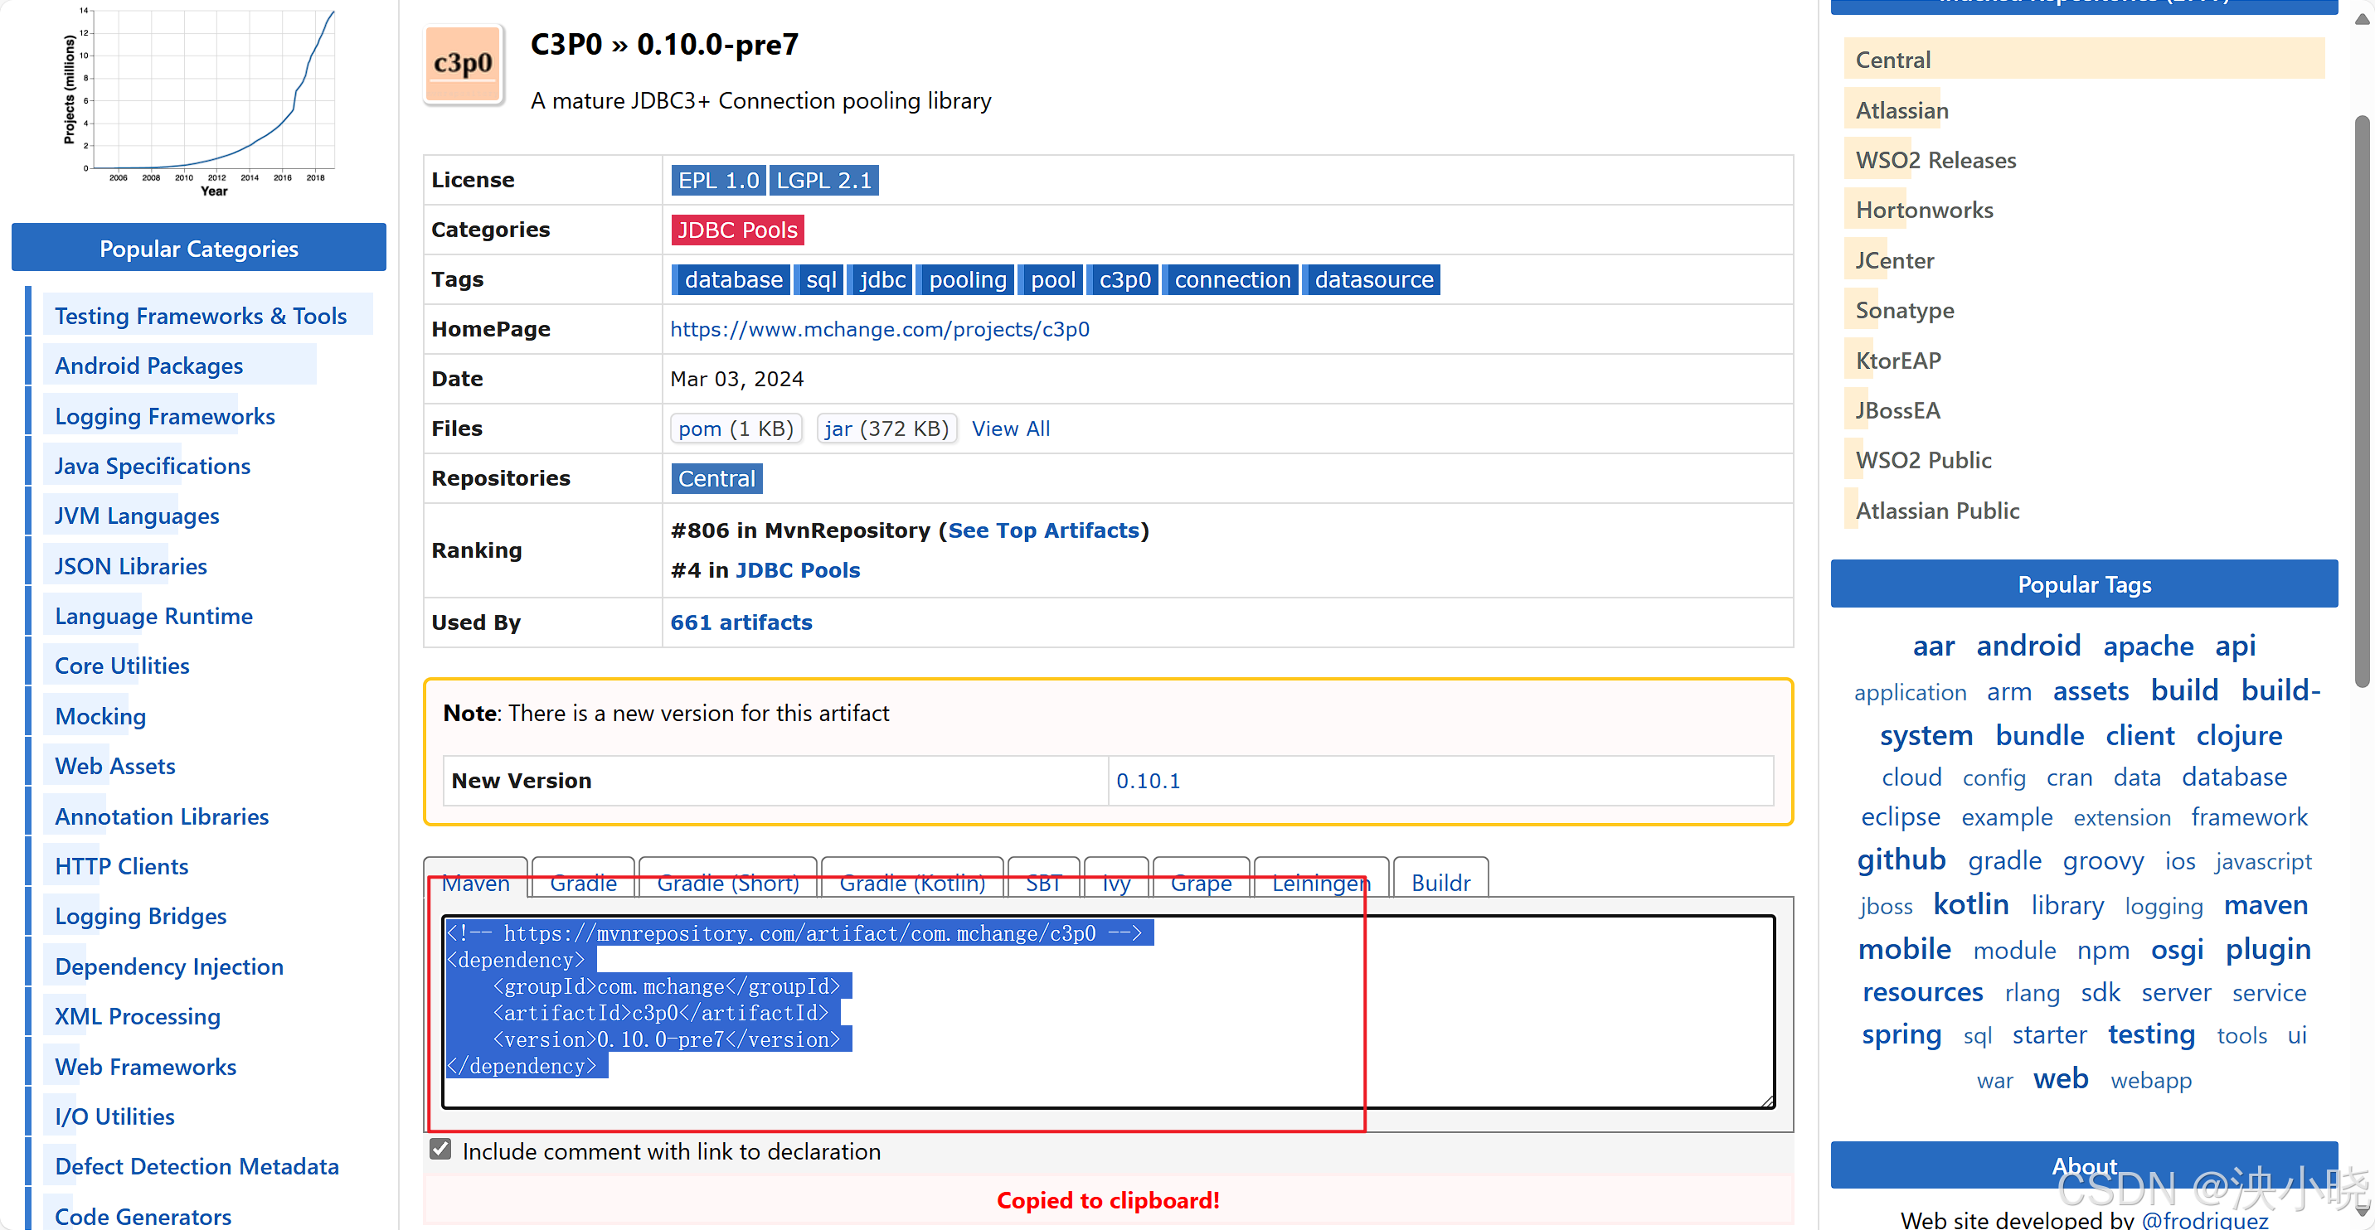Click the datasource tag
The height and width of the screenshot is (1230, 2375).
[1372, 279]
